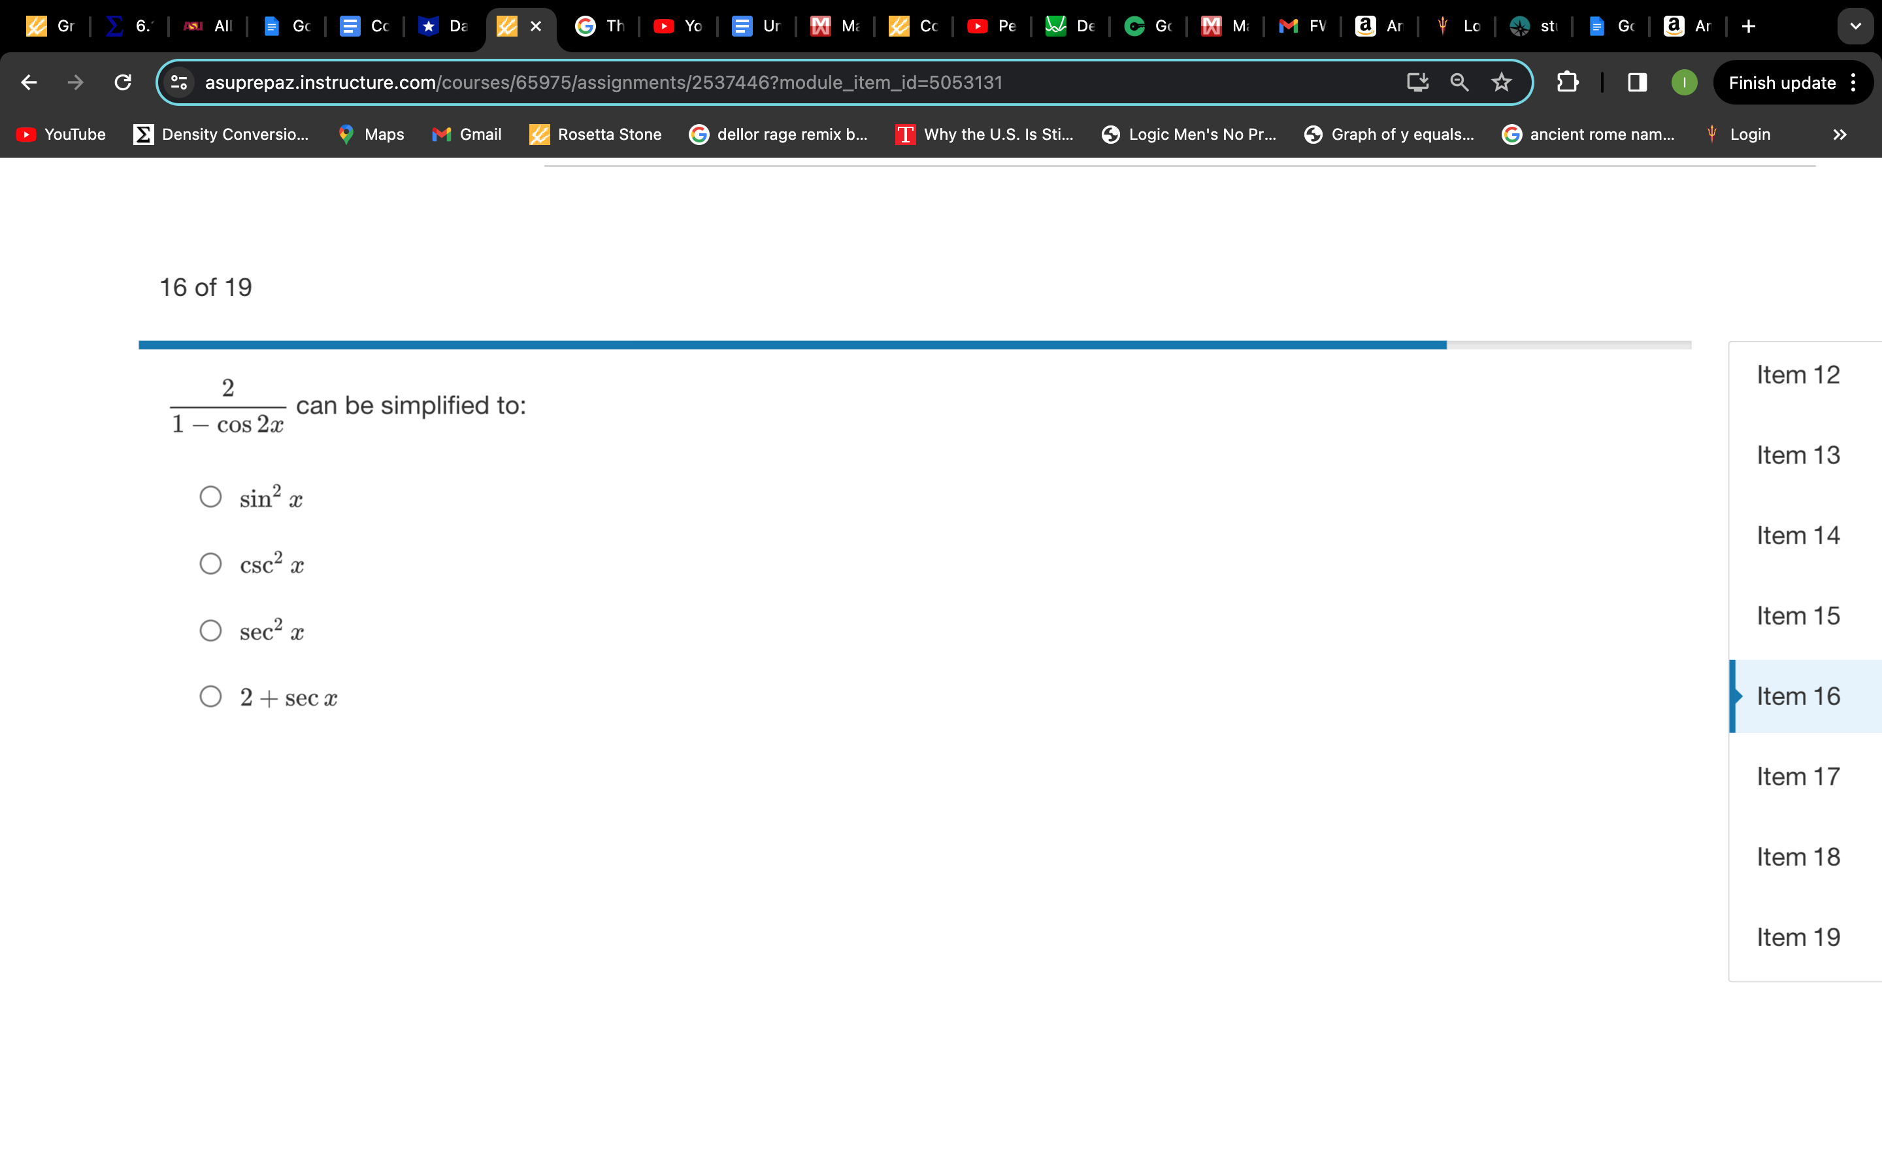Select the csc² x answer option

click(x=211, y=564)
